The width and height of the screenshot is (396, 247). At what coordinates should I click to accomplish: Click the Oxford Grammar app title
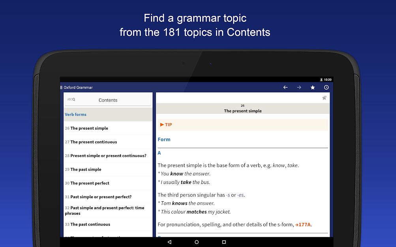[x=78, y=87]
